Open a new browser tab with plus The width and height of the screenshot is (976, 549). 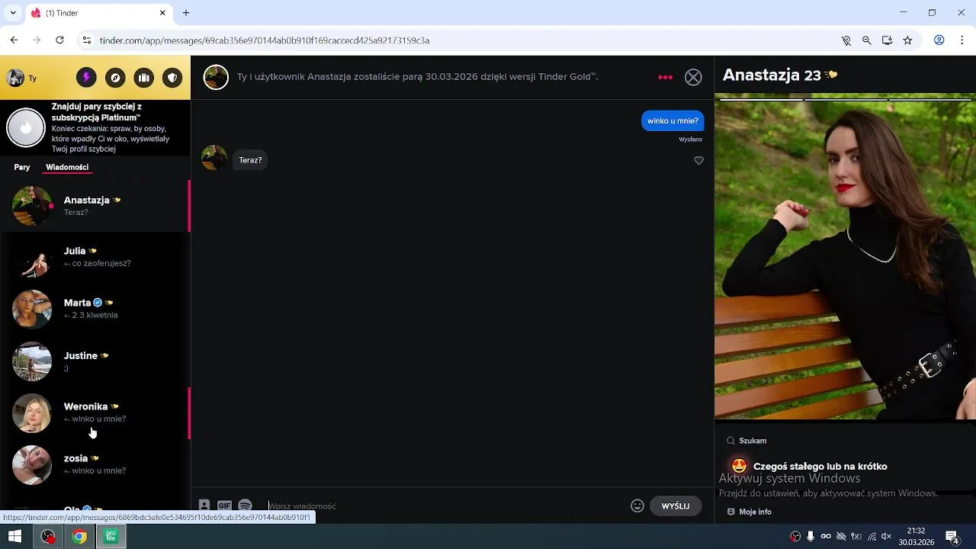[x=186, y=13]
